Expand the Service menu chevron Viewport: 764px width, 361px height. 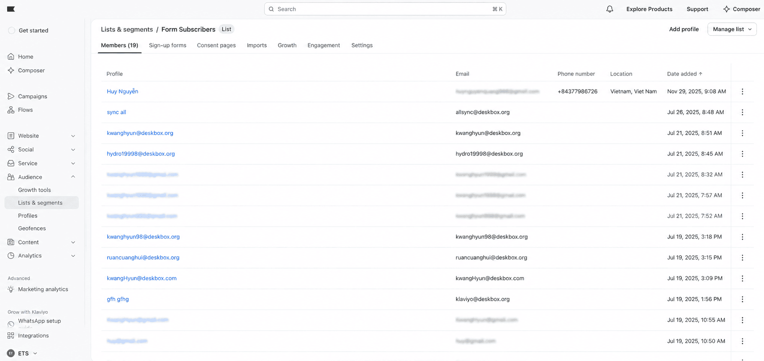pos(73,163)
